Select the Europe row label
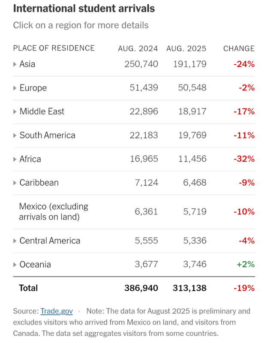Viewport: 268px width, 343px height. [33, 88]
